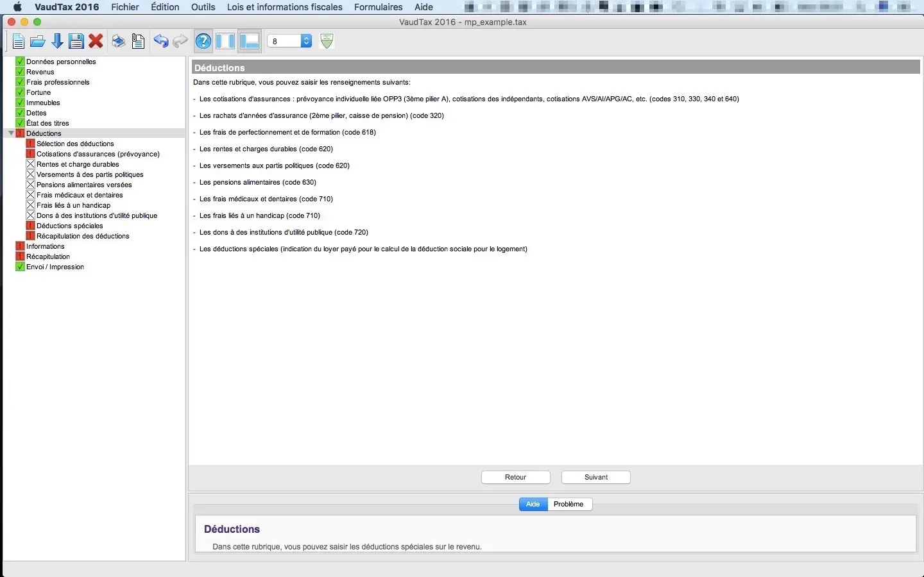This screenshot has width=924, height=577.
Task: Select Pensions alimentaires versées
Action: click(84, 185)
